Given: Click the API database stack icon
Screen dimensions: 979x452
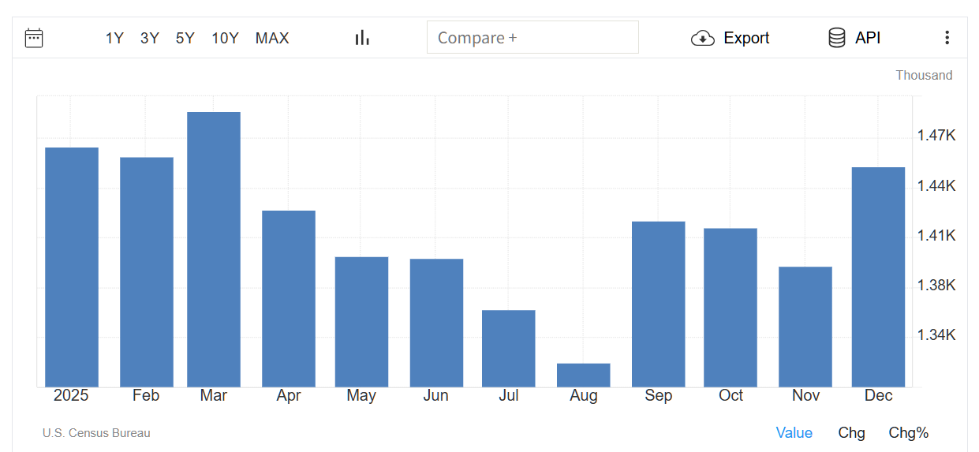Looking at the screenshot, I should click(x=836, y=38).
